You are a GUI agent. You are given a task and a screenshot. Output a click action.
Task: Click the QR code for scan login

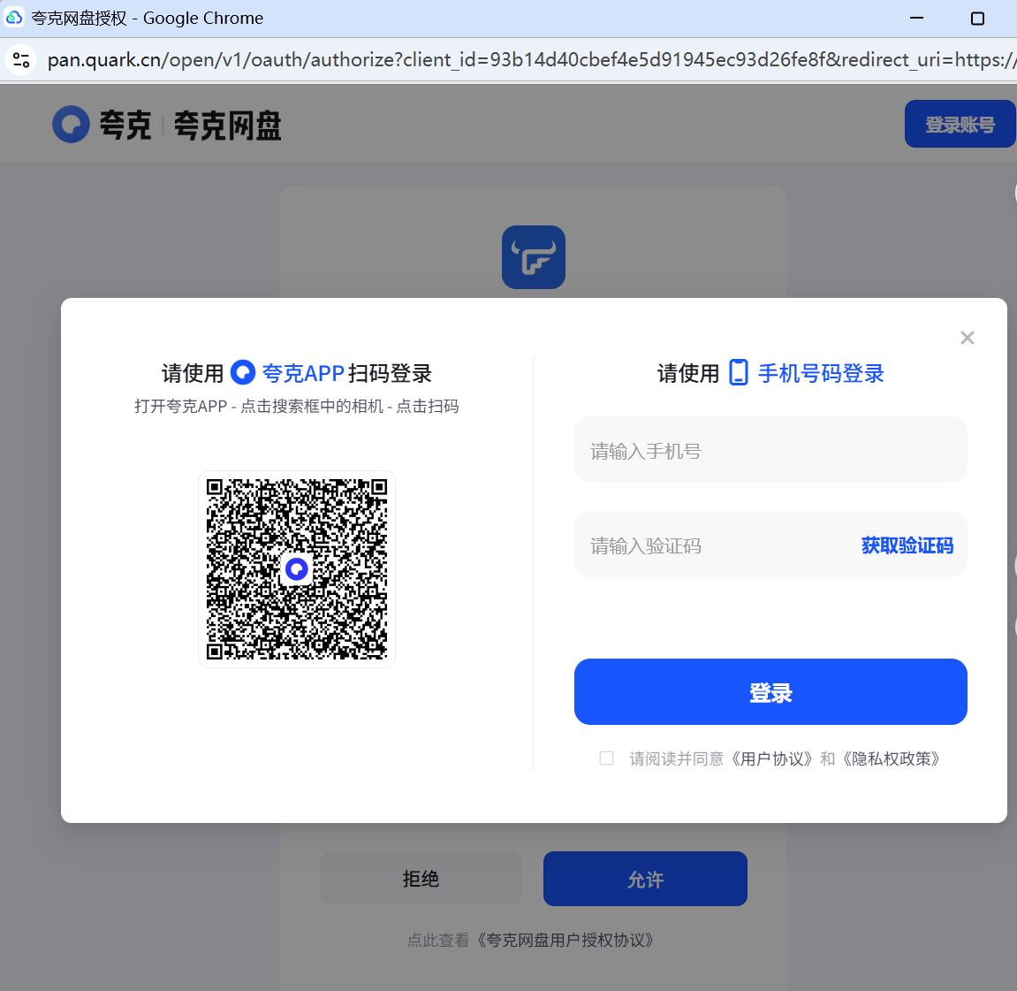click(296, 569)
